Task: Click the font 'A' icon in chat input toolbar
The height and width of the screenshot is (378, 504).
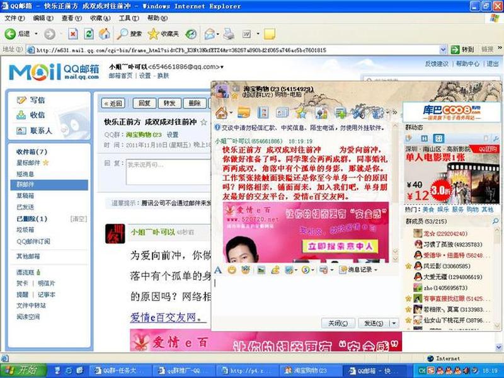Action: point(218,270)
